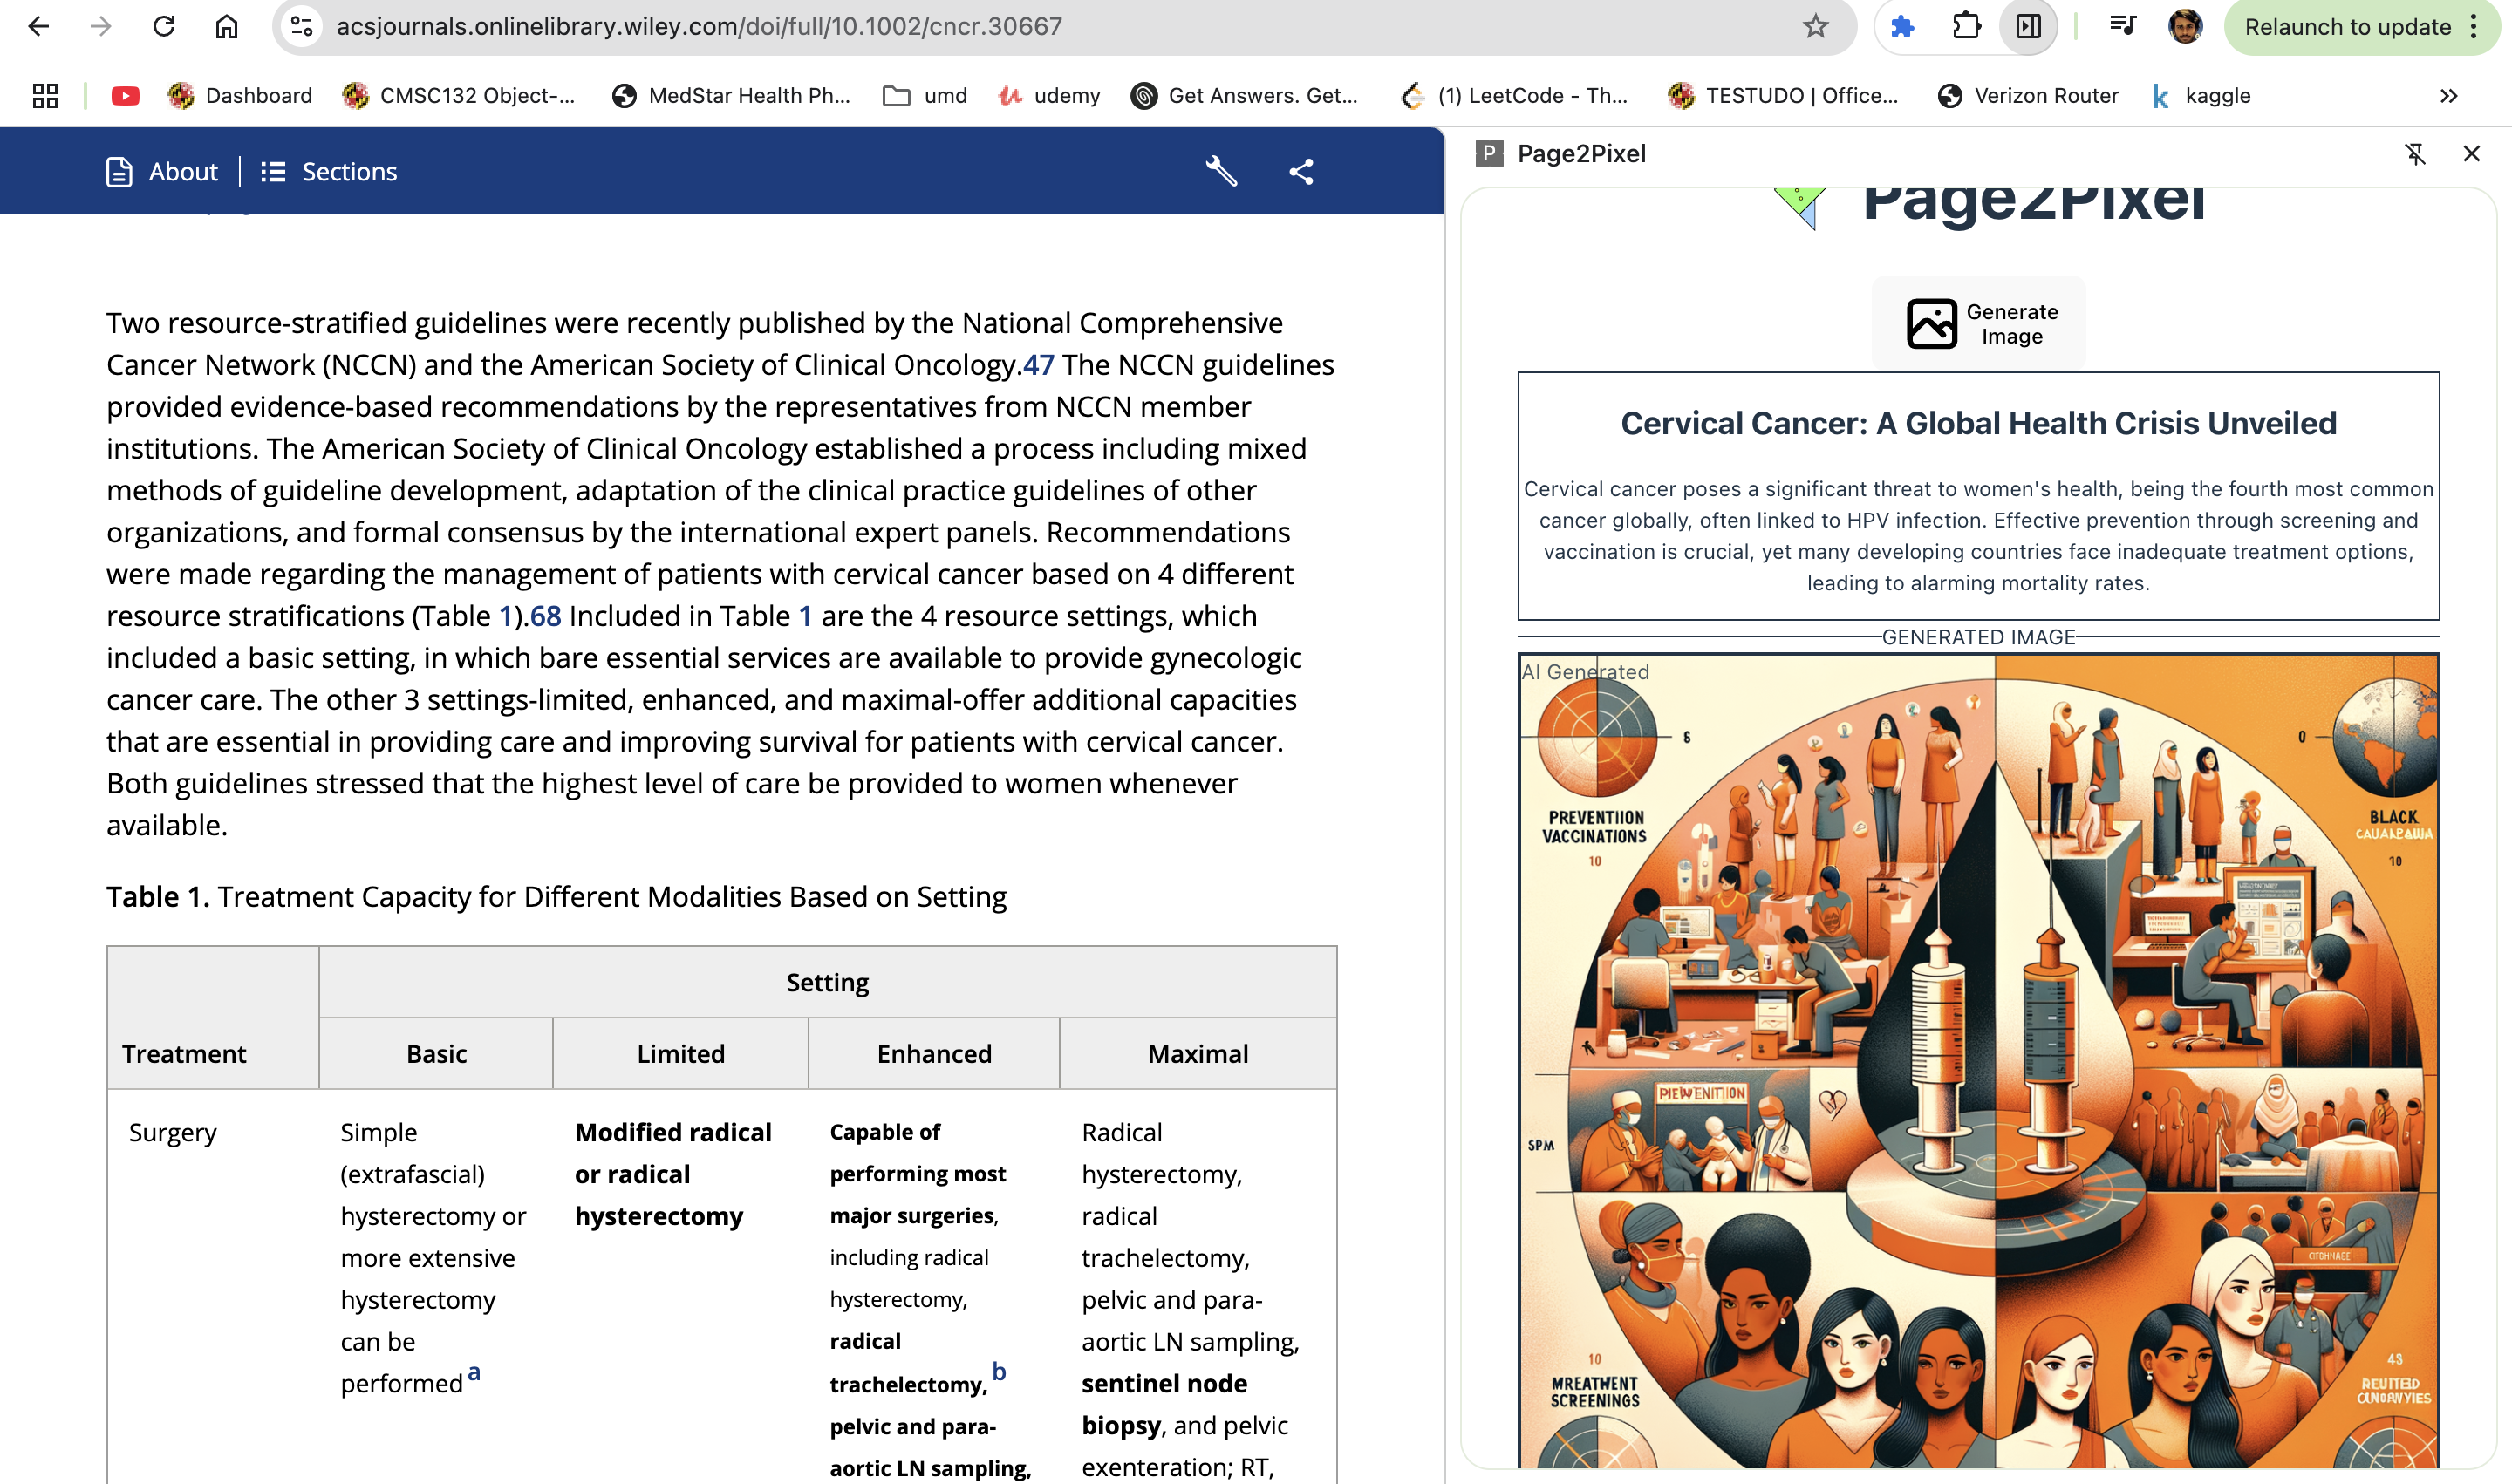Click the AI generated cervical cancer image

coord(1978,1060)
